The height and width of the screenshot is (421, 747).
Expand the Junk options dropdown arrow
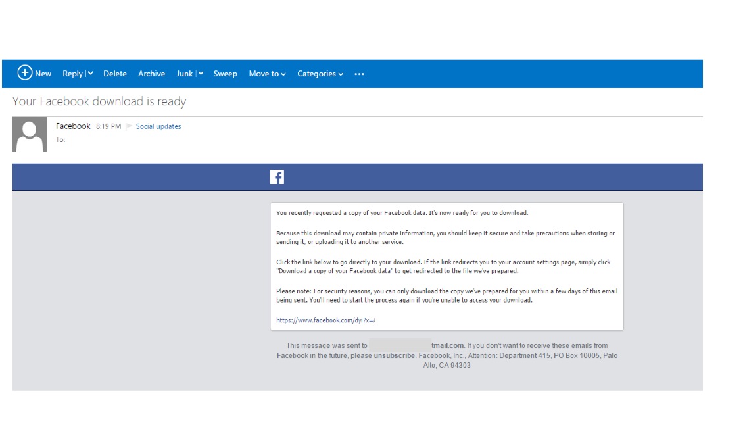(x=201, y=74)
